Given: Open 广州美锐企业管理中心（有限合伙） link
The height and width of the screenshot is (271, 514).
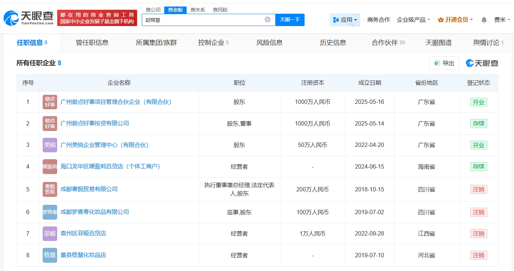Looking at the screenshot, I should coord(105,145).
